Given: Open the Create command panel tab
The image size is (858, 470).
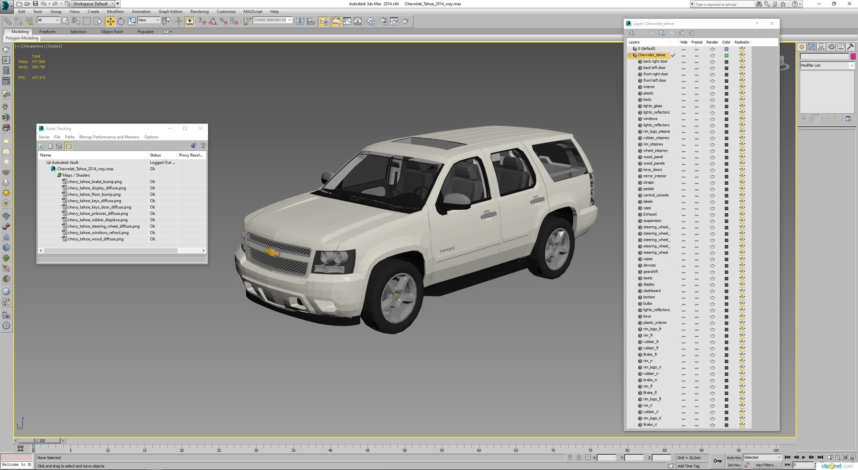Looking at the screenshot, I should click(x=802, y=47).
